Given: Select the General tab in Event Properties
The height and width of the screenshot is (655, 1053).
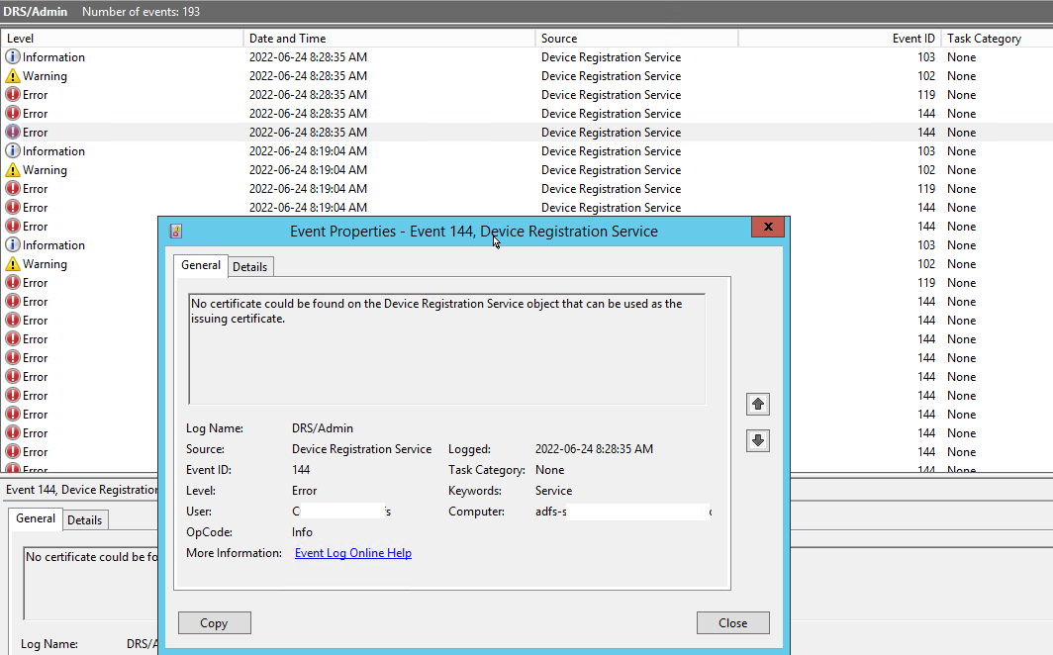Looking at the screenshot, I should [201, 265].
